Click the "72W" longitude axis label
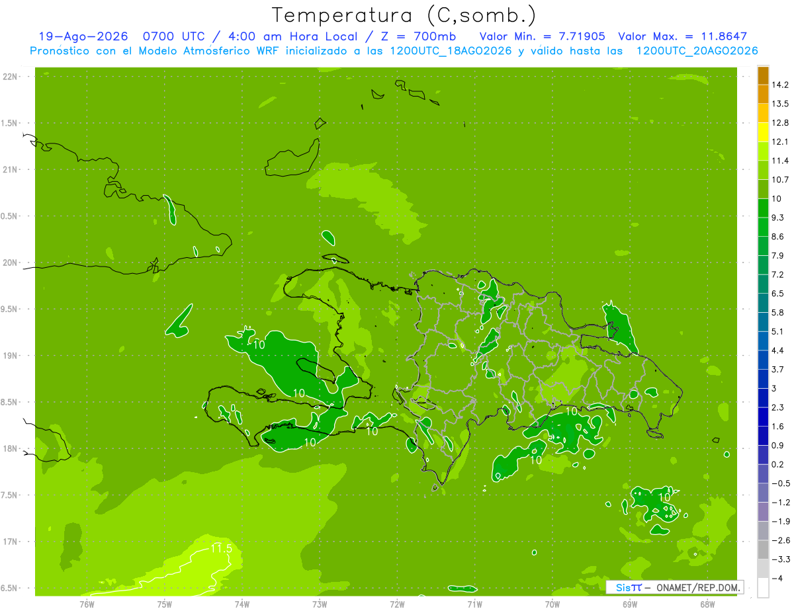This screenshot has width=794, height=613. [x=397, y=604]
